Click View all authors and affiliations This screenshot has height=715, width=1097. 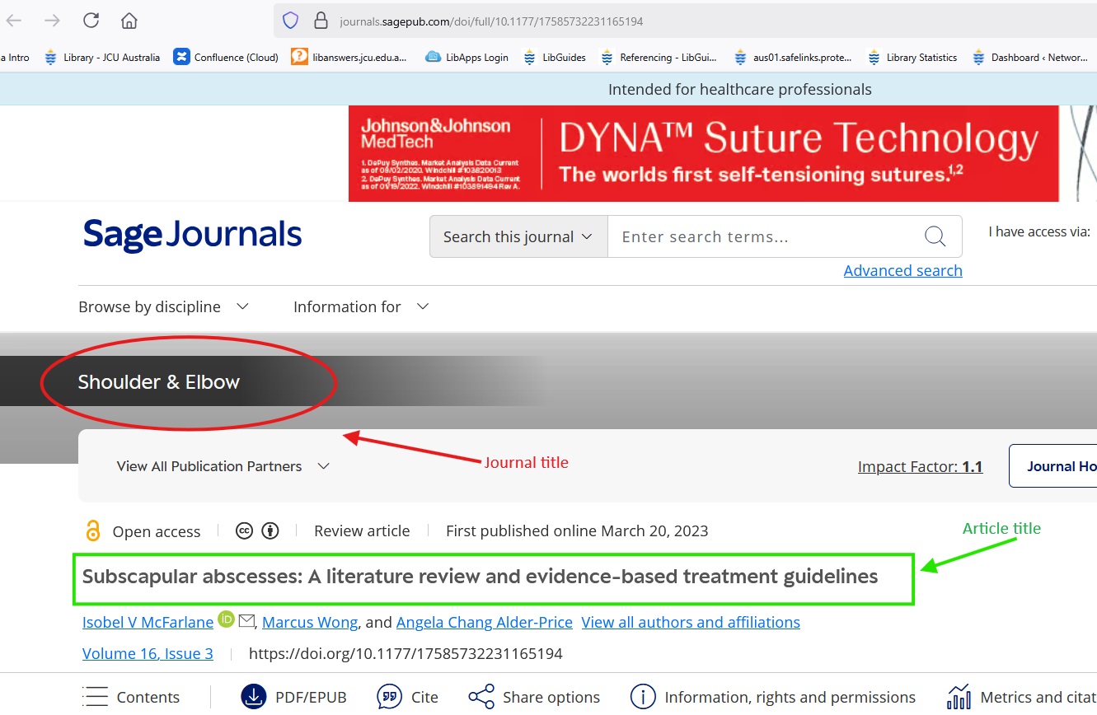[x=691, y=622]
